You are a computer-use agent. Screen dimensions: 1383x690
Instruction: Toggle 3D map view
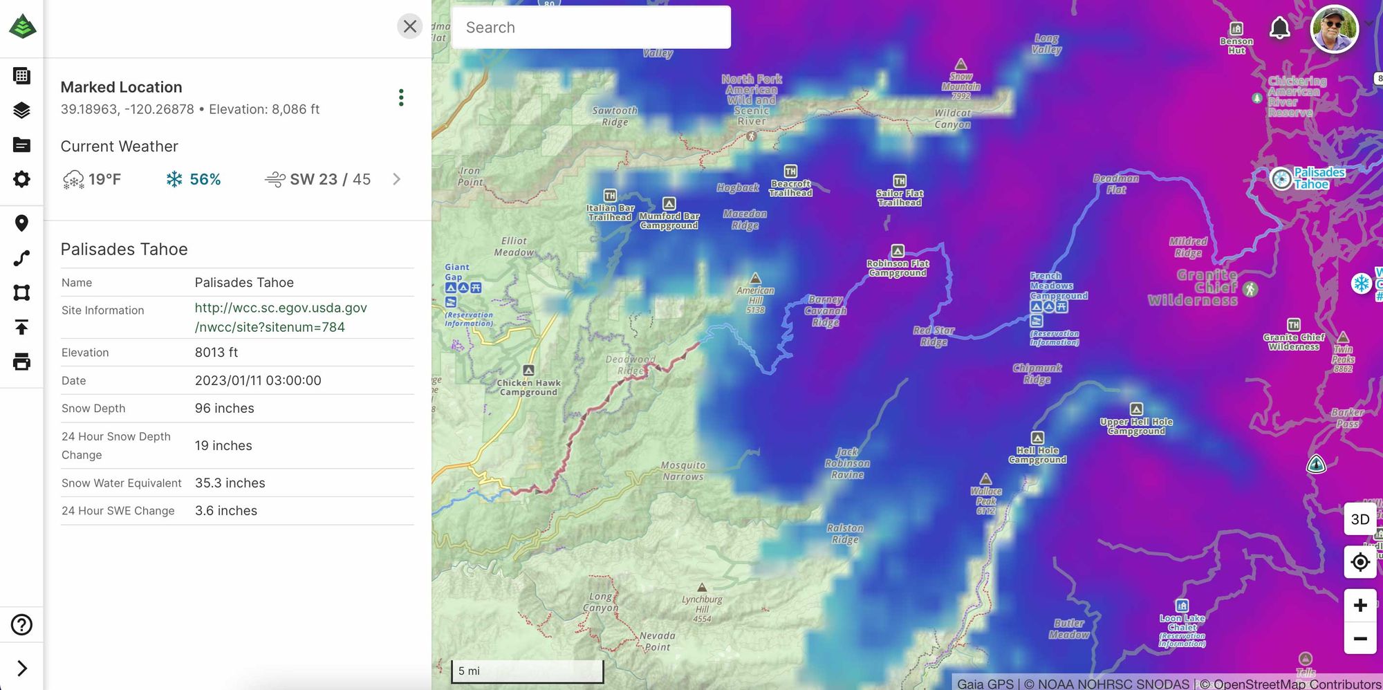point(1360,519)
